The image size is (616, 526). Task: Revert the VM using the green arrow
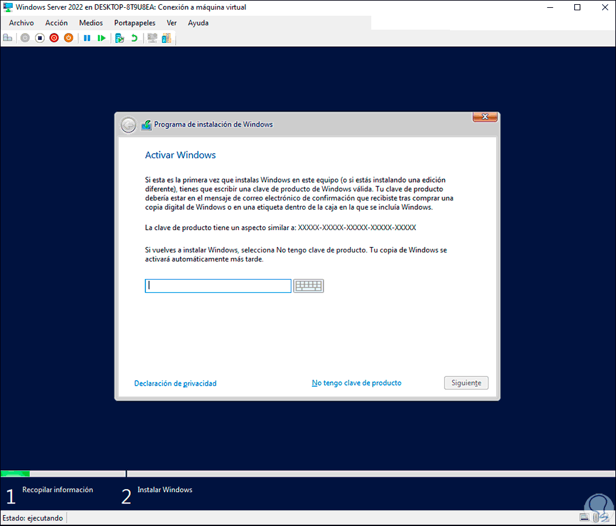click(x=134, y=38)
